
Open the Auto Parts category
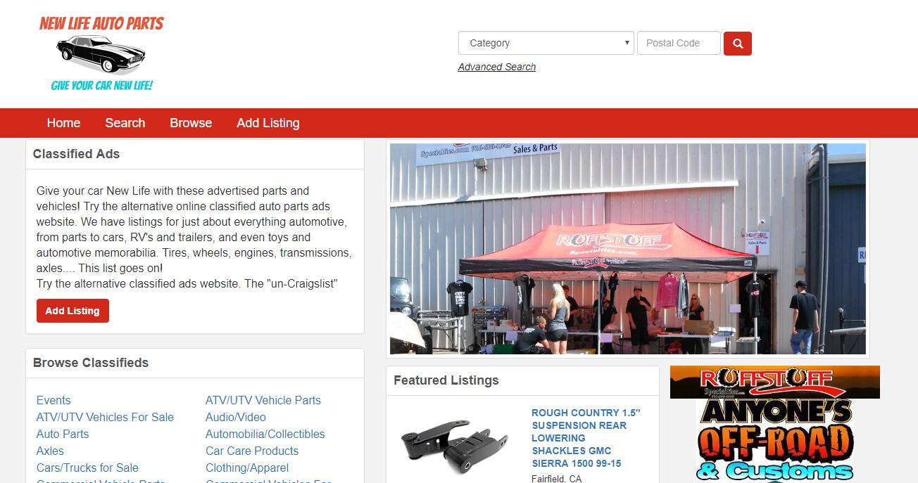point(63,434)
